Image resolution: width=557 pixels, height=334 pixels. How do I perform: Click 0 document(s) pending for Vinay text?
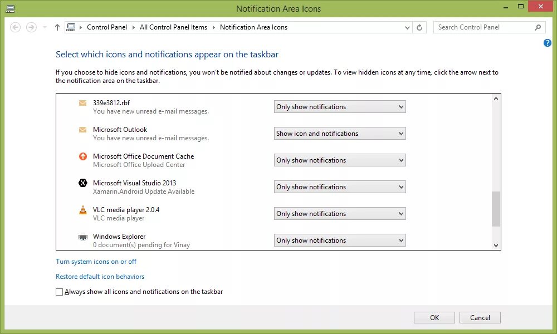pos(141,245)
